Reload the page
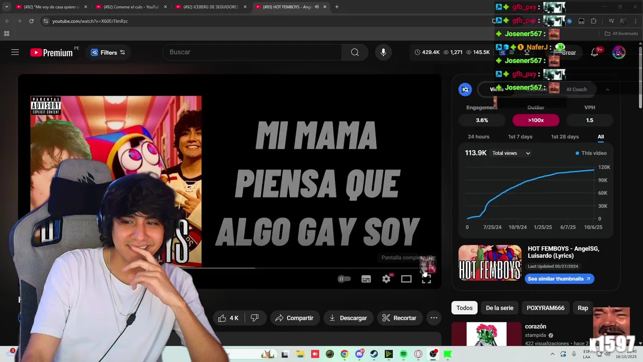The image size is (643, 362). [31, 21]
